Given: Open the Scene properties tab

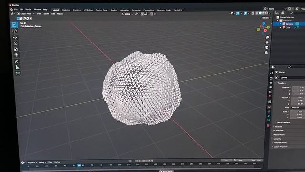Looking at the screenshot, I should pyautogui.click(x=270, y=92).
